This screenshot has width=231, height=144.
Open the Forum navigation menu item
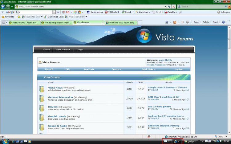coord(47,49)
